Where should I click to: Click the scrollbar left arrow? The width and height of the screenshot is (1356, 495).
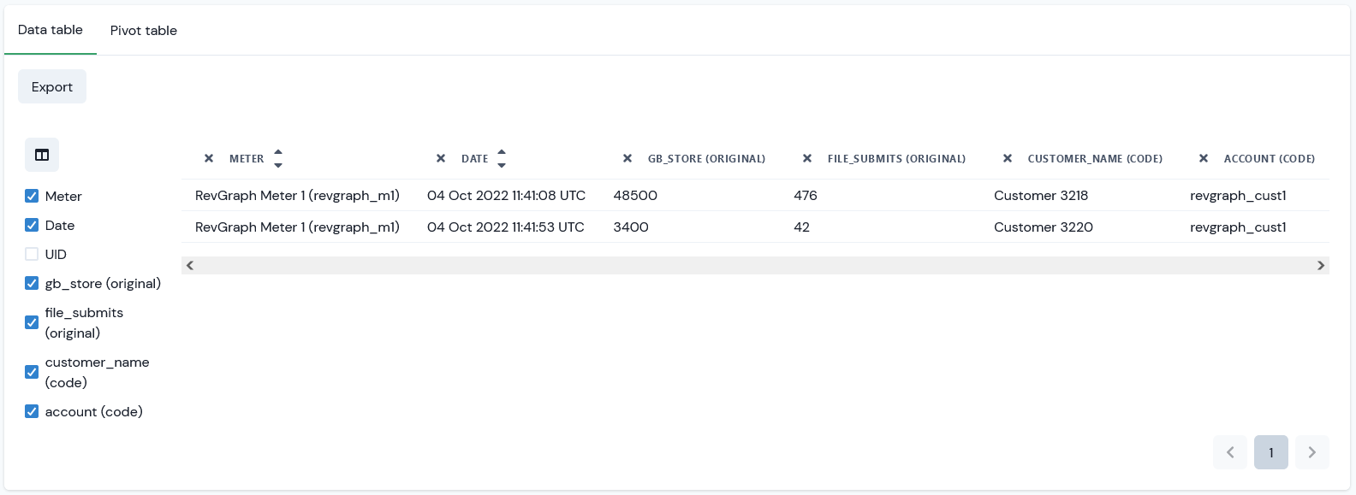point(190,265)
